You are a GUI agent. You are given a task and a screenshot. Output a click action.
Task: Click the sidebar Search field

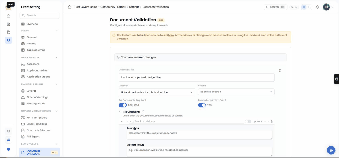(40, 15)
